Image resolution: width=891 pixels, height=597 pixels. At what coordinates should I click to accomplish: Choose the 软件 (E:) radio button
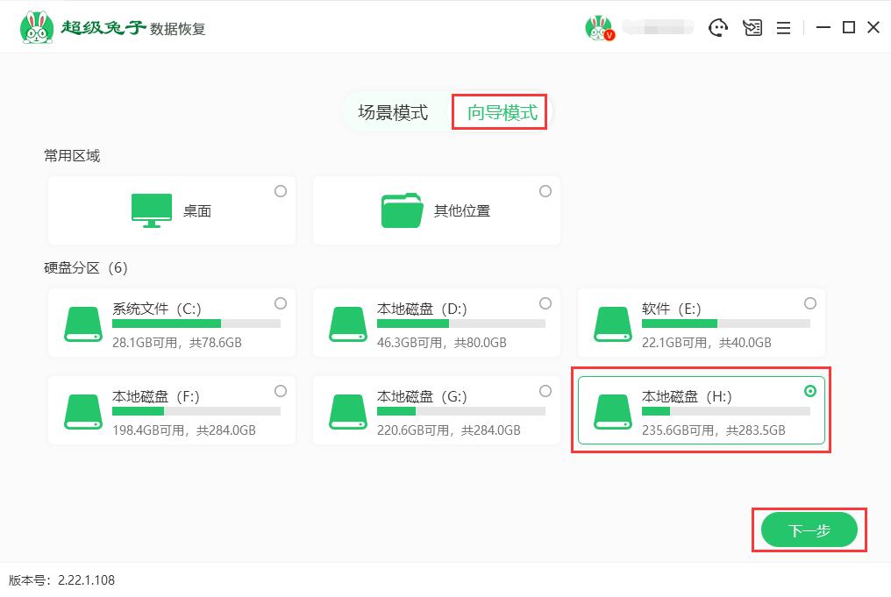tap(810, 303)
